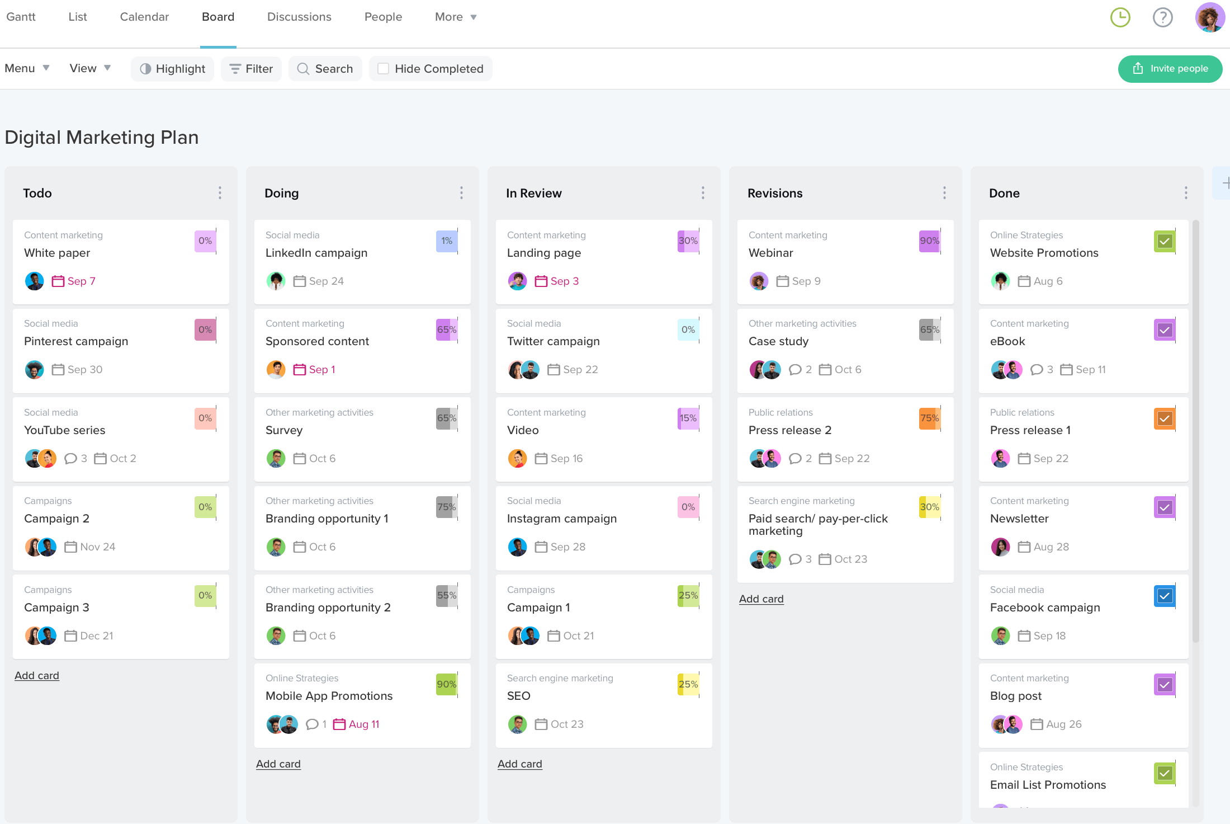Click the help question mark icon
The width and height of the screenshot is (1230, 824).
coord(1163,17)
